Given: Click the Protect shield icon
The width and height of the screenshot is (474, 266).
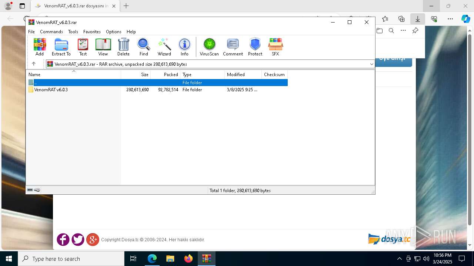Looking at the screenshot, I should [x=255, y=47].
